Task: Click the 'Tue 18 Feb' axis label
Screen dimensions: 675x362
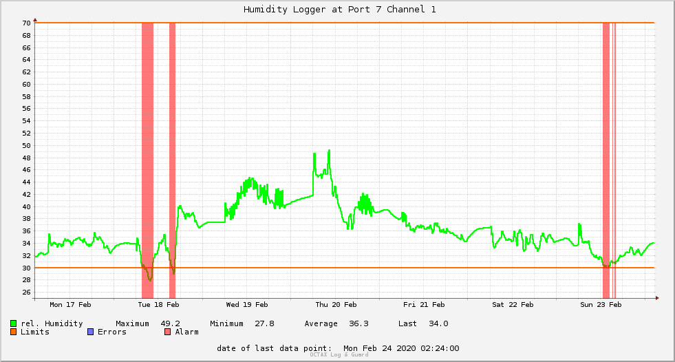Action: pyautogui.click(x=158, y=304)
